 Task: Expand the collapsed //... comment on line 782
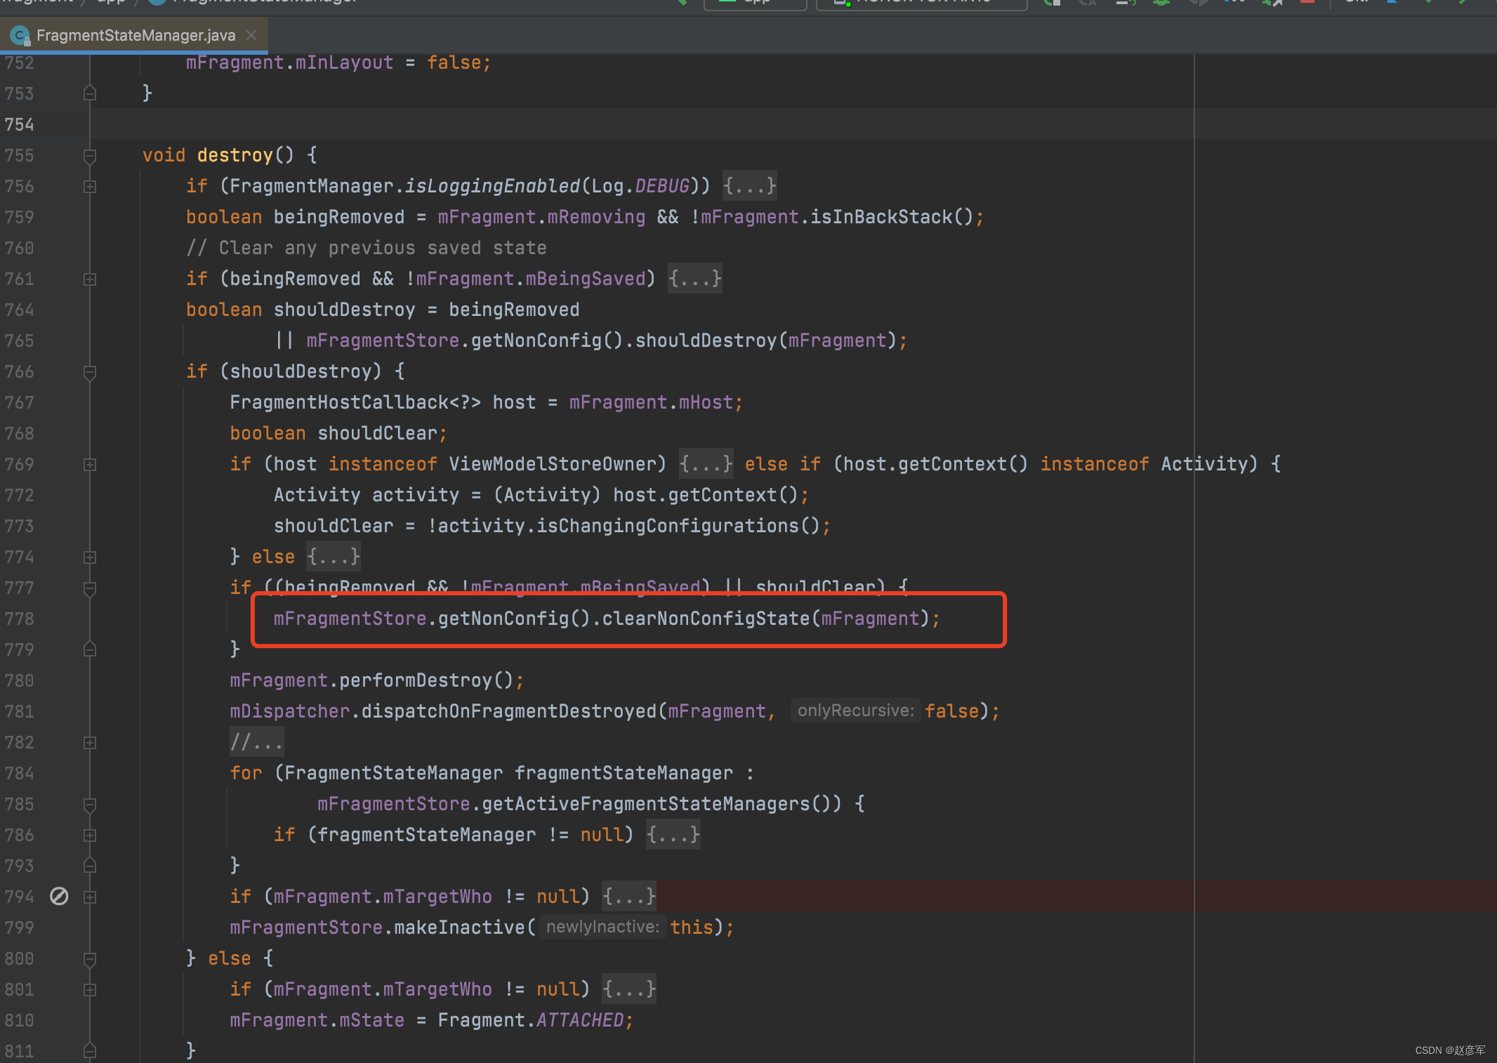[x=256, y=742]
